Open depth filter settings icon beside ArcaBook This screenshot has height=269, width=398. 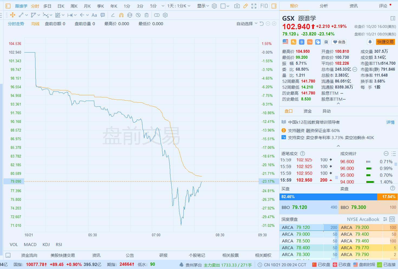385,219
